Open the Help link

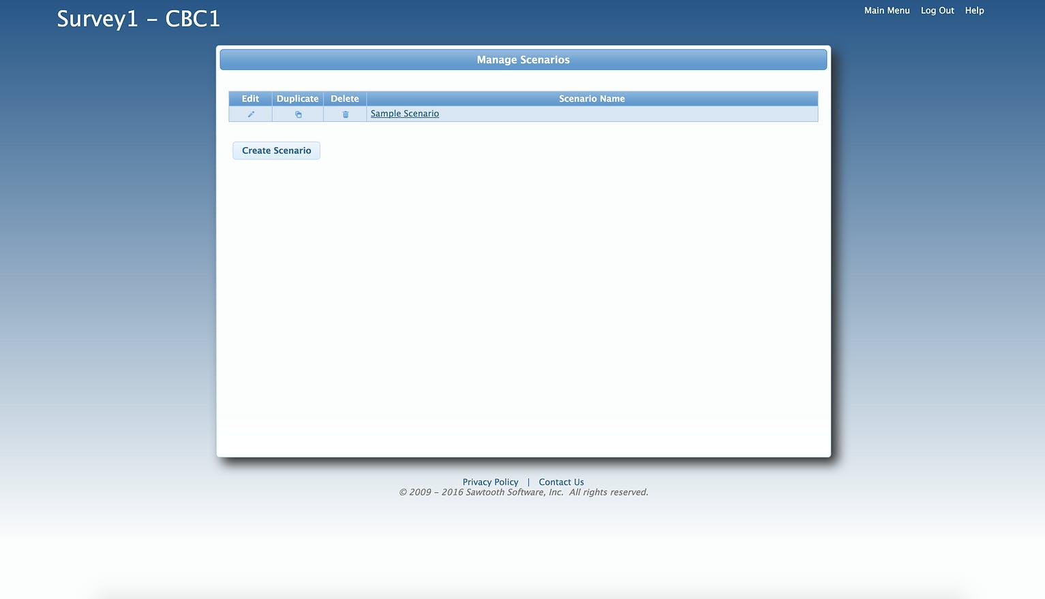974,10
